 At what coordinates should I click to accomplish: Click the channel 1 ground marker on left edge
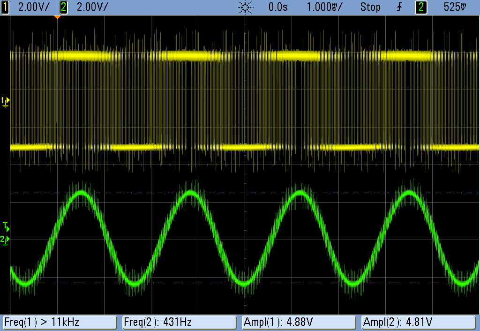coord(5,100)
